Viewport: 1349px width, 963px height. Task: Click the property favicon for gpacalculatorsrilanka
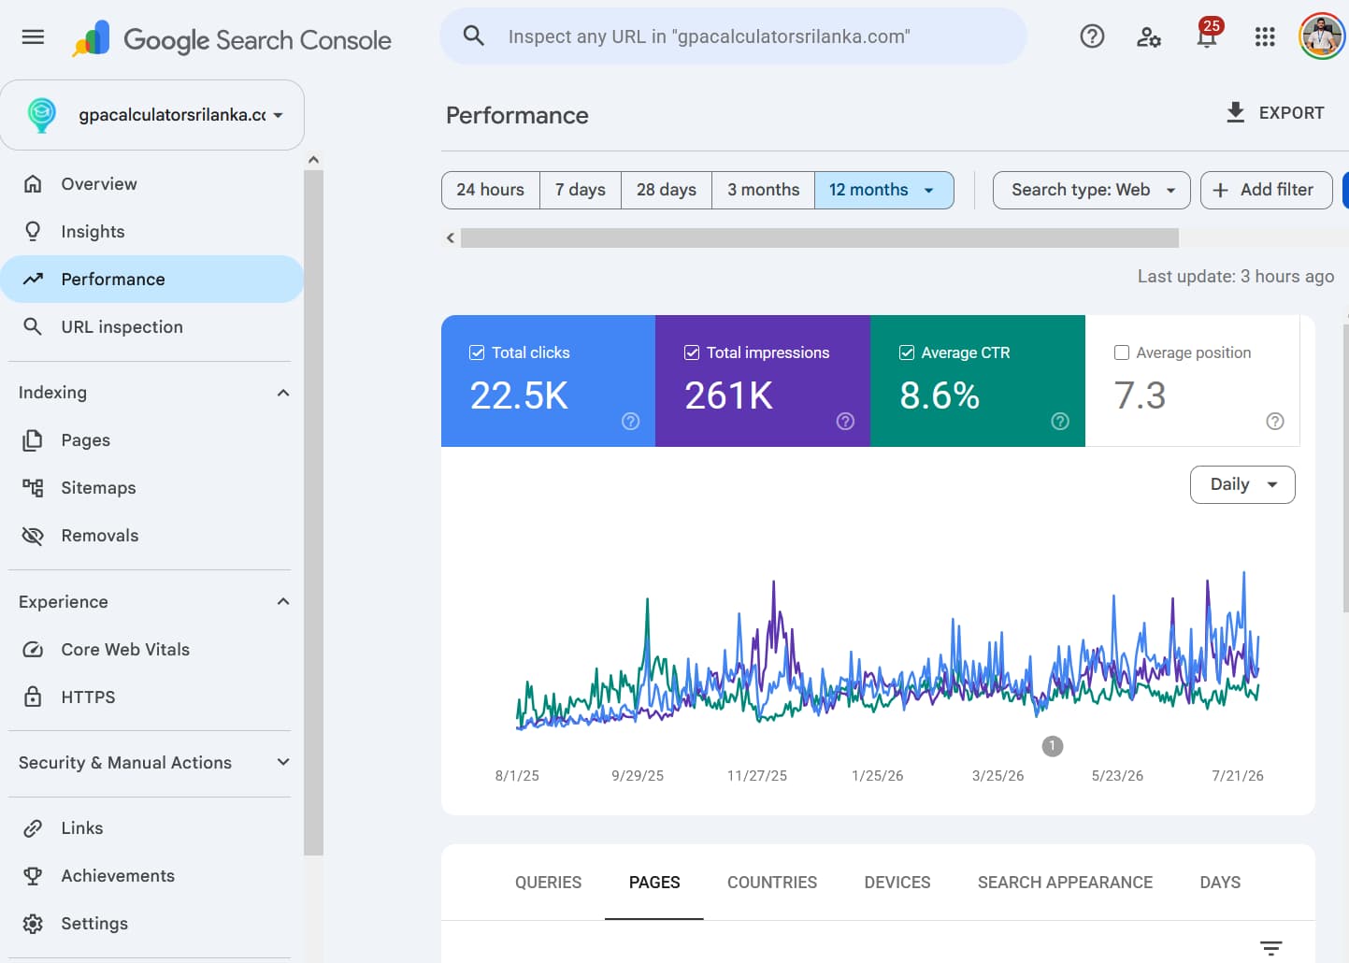pyautogui.click(x=41, y=114)
